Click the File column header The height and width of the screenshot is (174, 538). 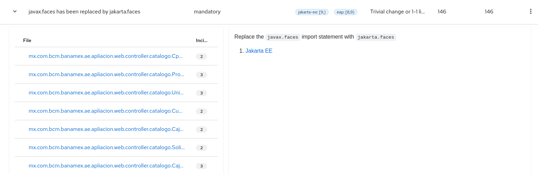pos(27,40)
